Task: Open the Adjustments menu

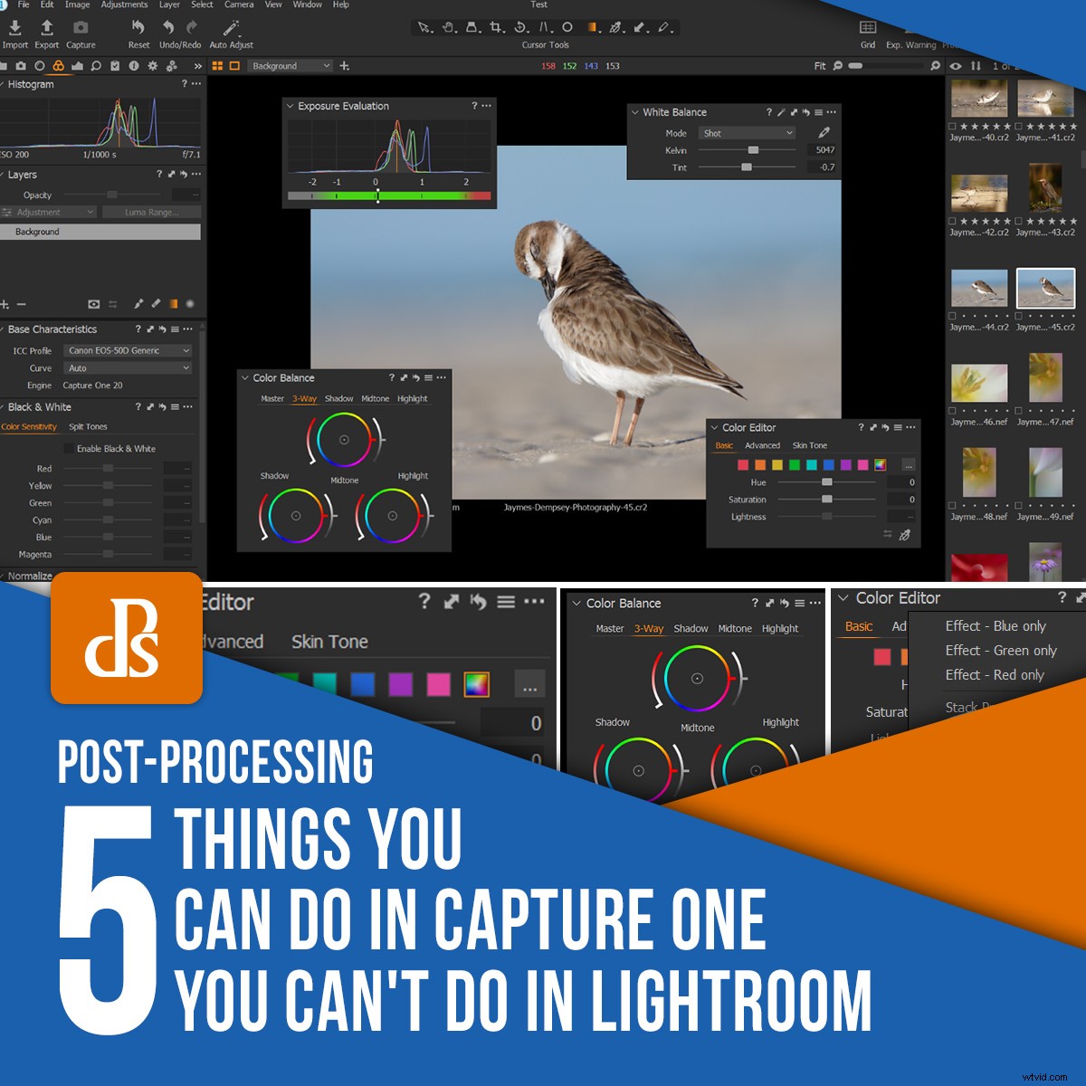Action: coord(124,5)
